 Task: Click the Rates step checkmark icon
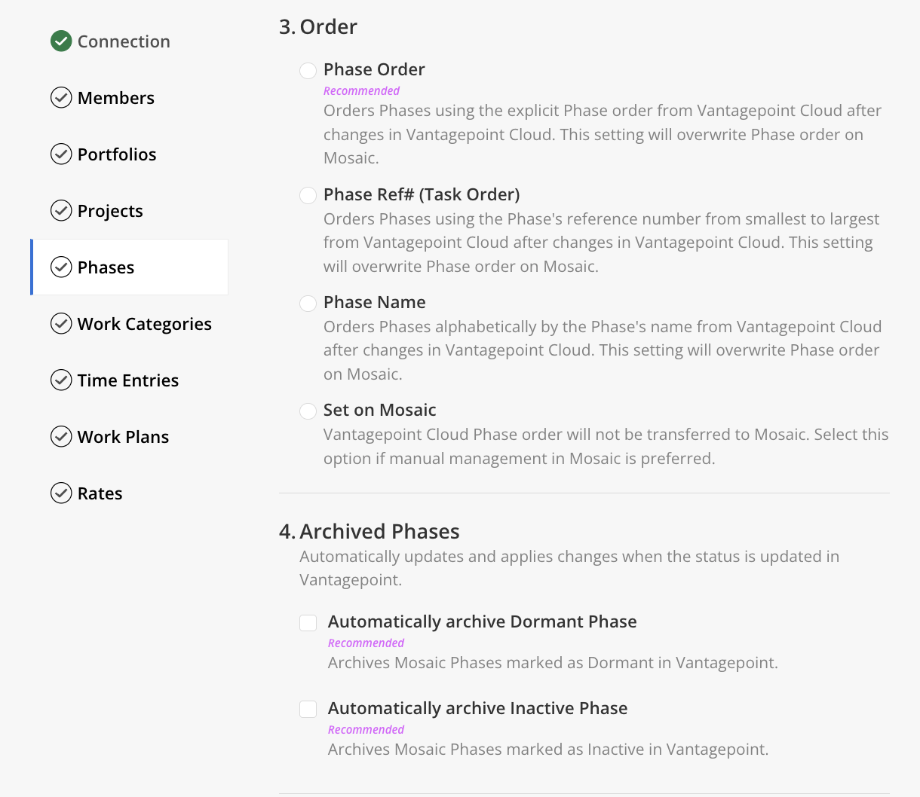click(x=61, y=493)
